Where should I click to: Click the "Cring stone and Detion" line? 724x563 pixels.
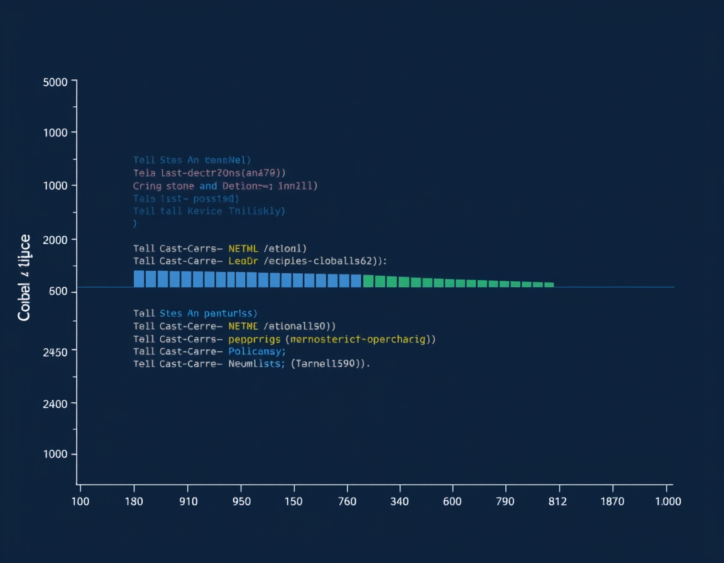(x=226, y=186)
